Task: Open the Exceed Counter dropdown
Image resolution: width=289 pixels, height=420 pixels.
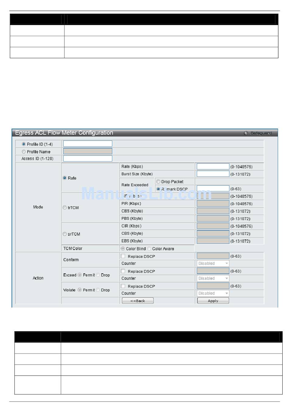Action: click(213, 278)
